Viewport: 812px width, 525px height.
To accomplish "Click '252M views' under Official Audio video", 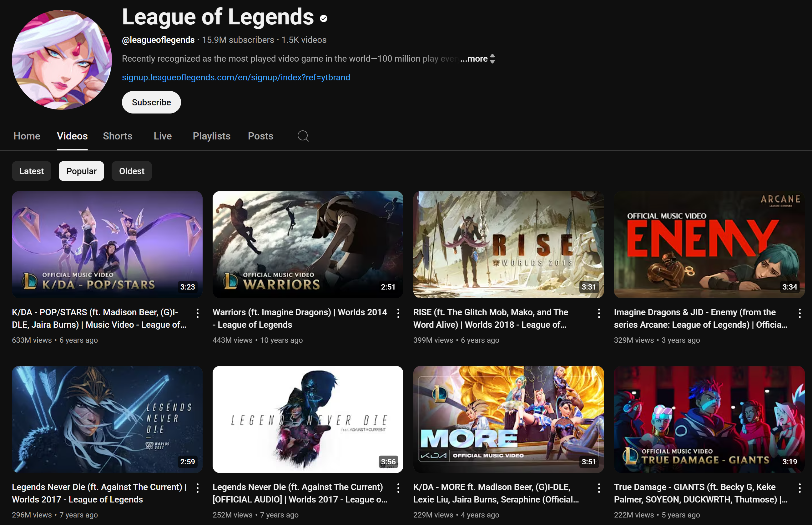I will coord(233,515).
